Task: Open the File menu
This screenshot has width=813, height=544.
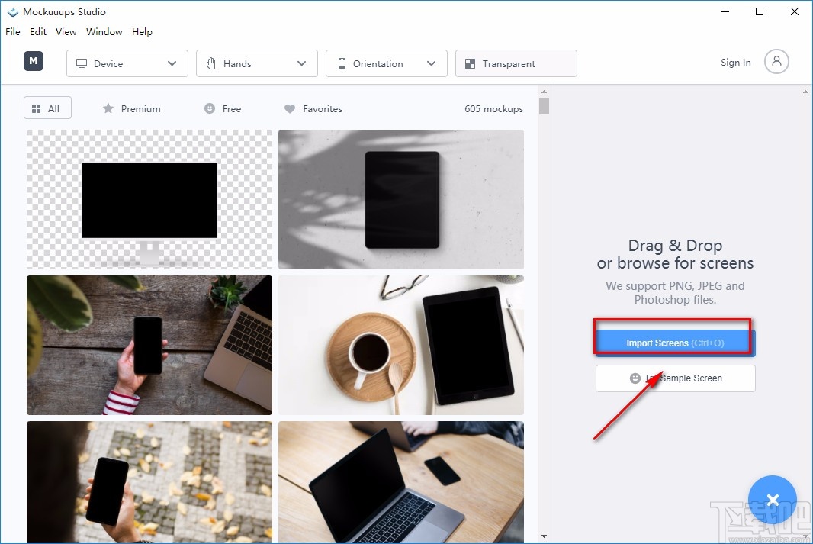Action: coord(12,31)
